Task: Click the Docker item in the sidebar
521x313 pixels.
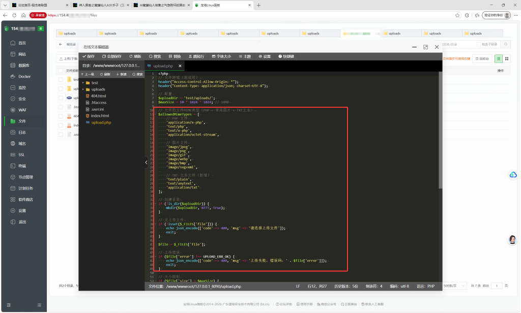Action: click(x=24, y=76)
